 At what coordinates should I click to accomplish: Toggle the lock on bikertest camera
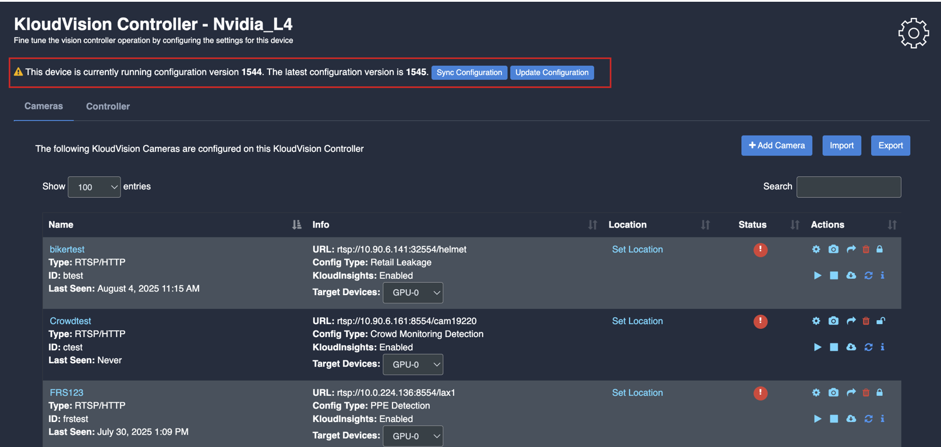click(880, 249)
